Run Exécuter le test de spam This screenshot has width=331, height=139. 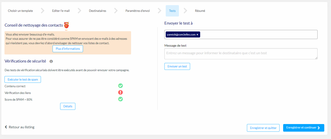23,79
